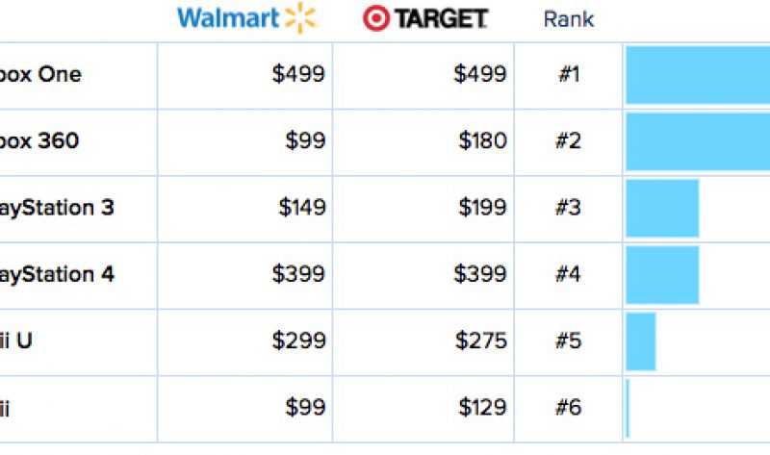This screenshot has height=455, width=770.
Task: Click the thin blue bar for rank #6
Action: click(628, 409)
